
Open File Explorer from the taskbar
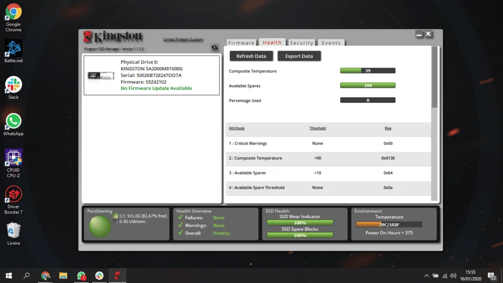(63, 276)
